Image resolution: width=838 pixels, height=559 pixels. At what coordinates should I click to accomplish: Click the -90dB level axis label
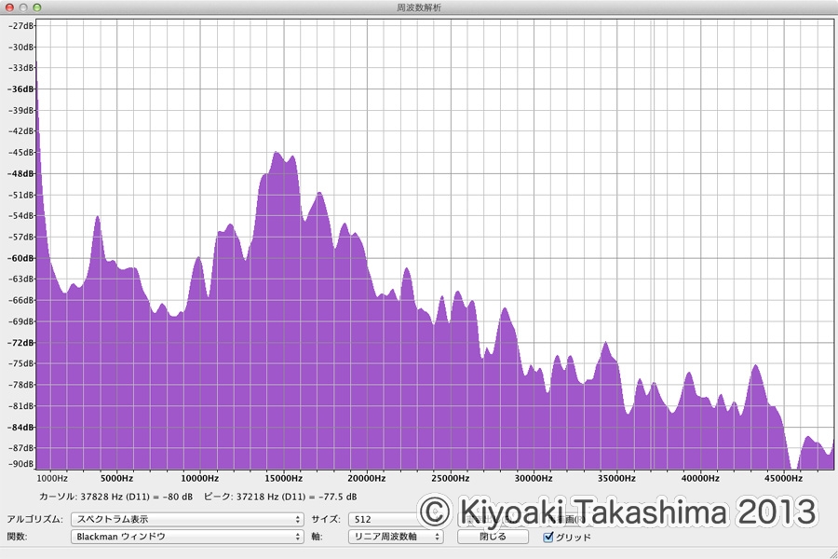(21, 464)
